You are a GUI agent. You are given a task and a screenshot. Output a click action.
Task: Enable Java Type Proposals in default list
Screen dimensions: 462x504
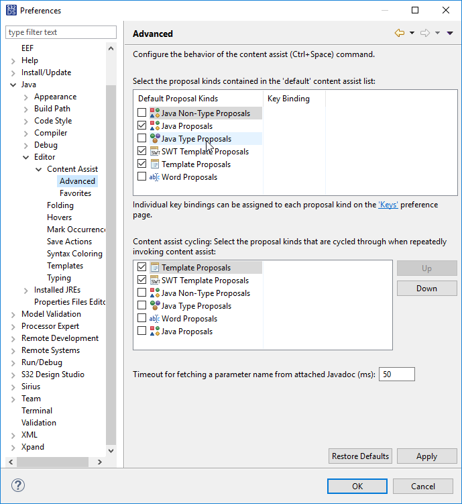(141, 139)
